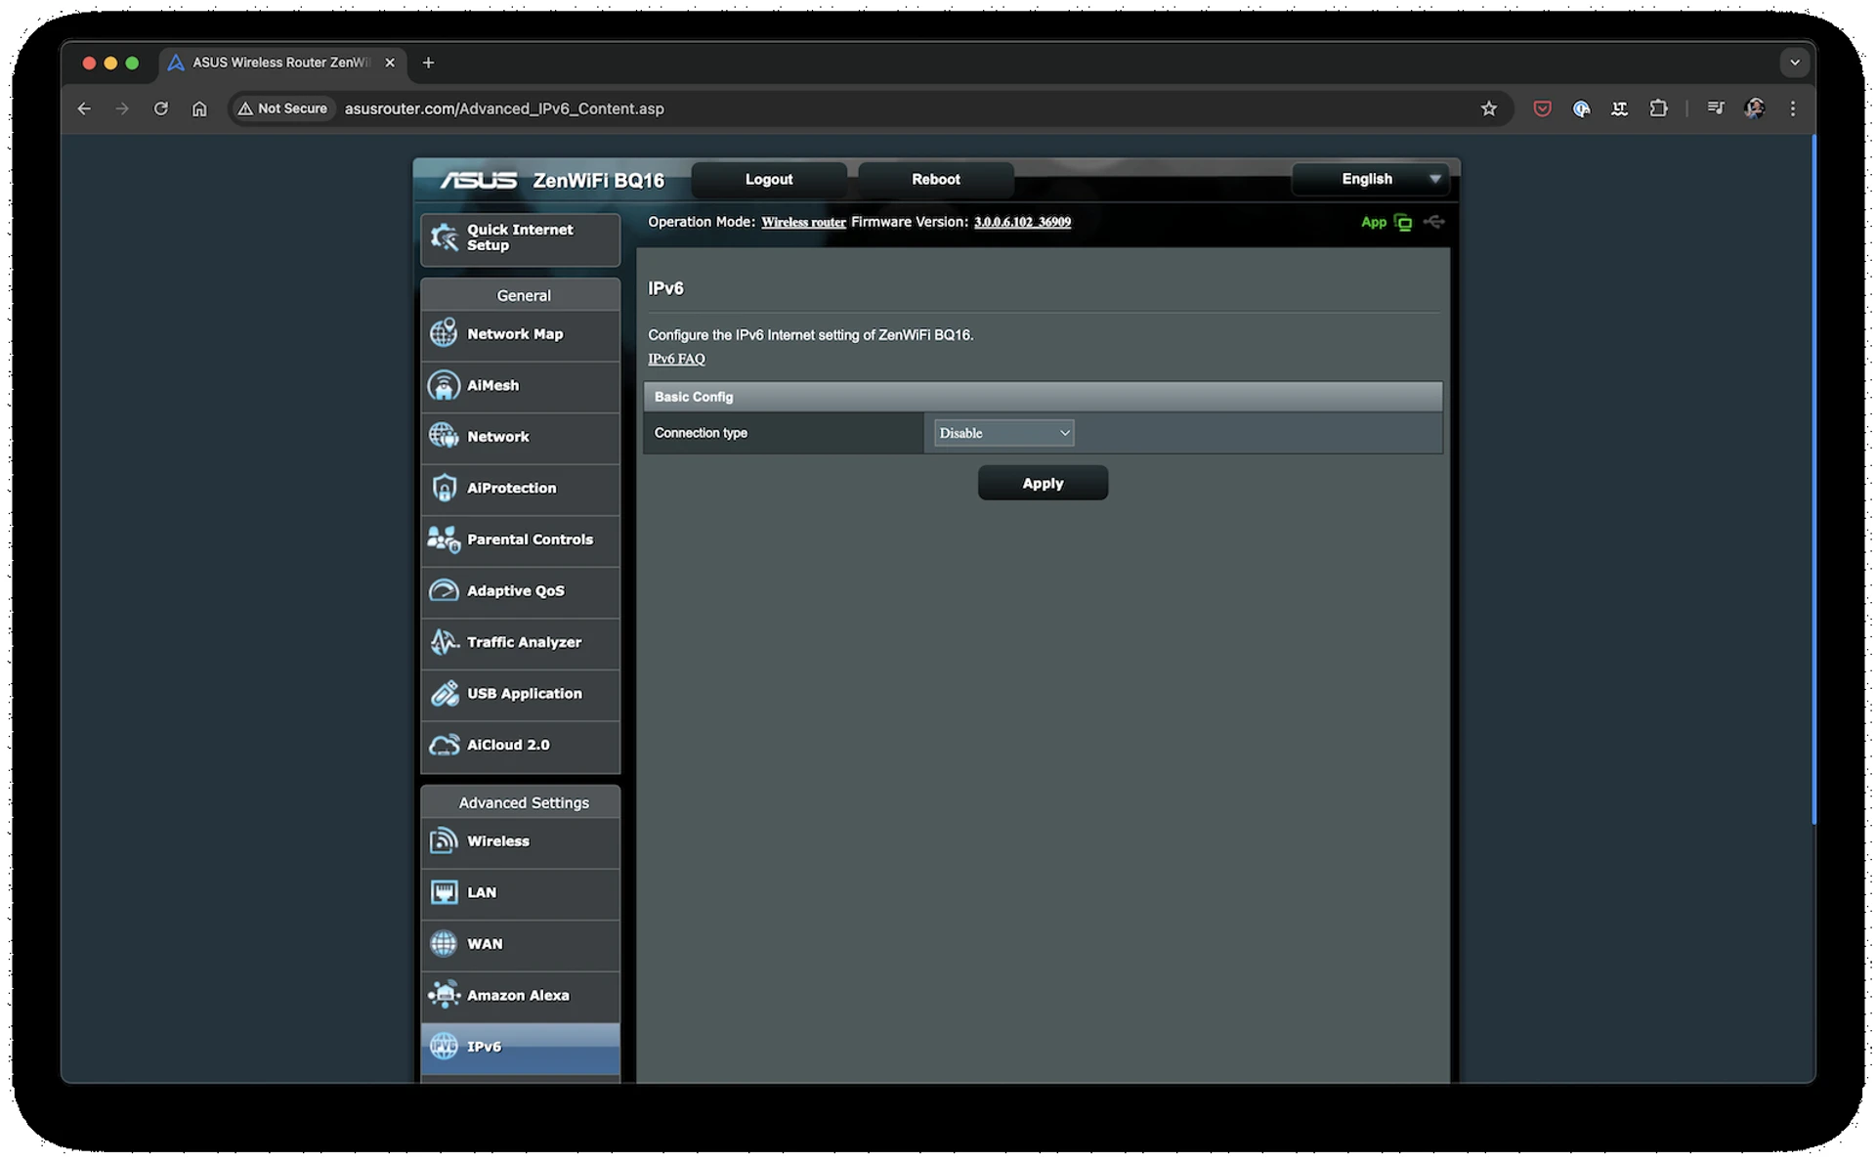Open USB Application menu item
1876x1162 pixels.
click(520, 694)
